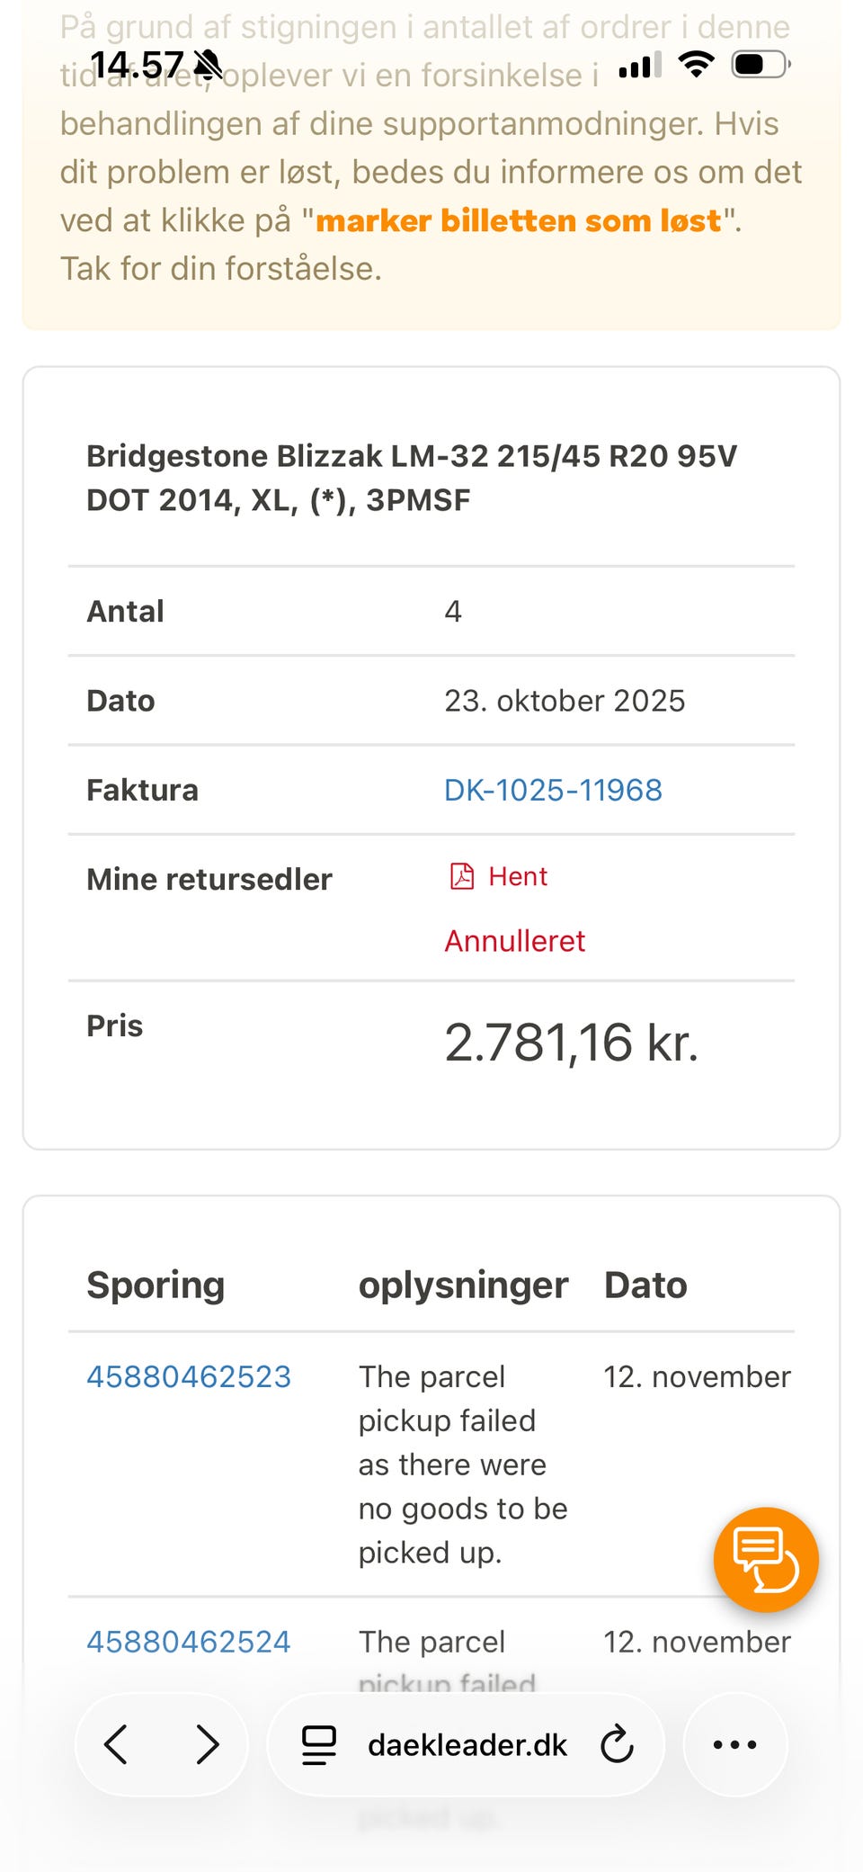Tap the Annulleret status text

[x=515, y=941]
